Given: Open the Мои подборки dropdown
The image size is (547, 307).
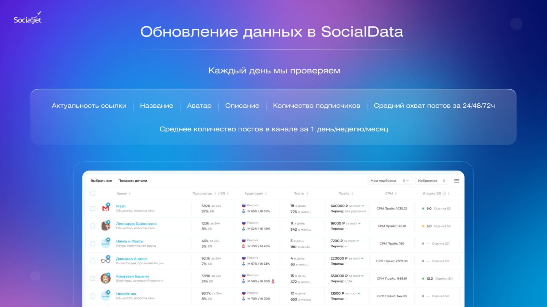Looking at the screenshot, I should 390,181.
